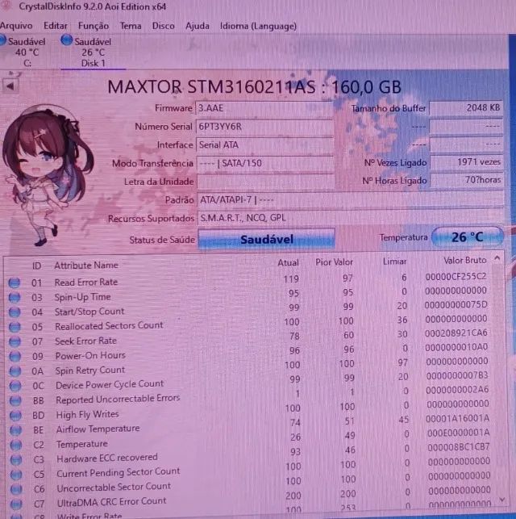Open the Disco menu
This screenshot has height=519, width=516.
[164, 26]
